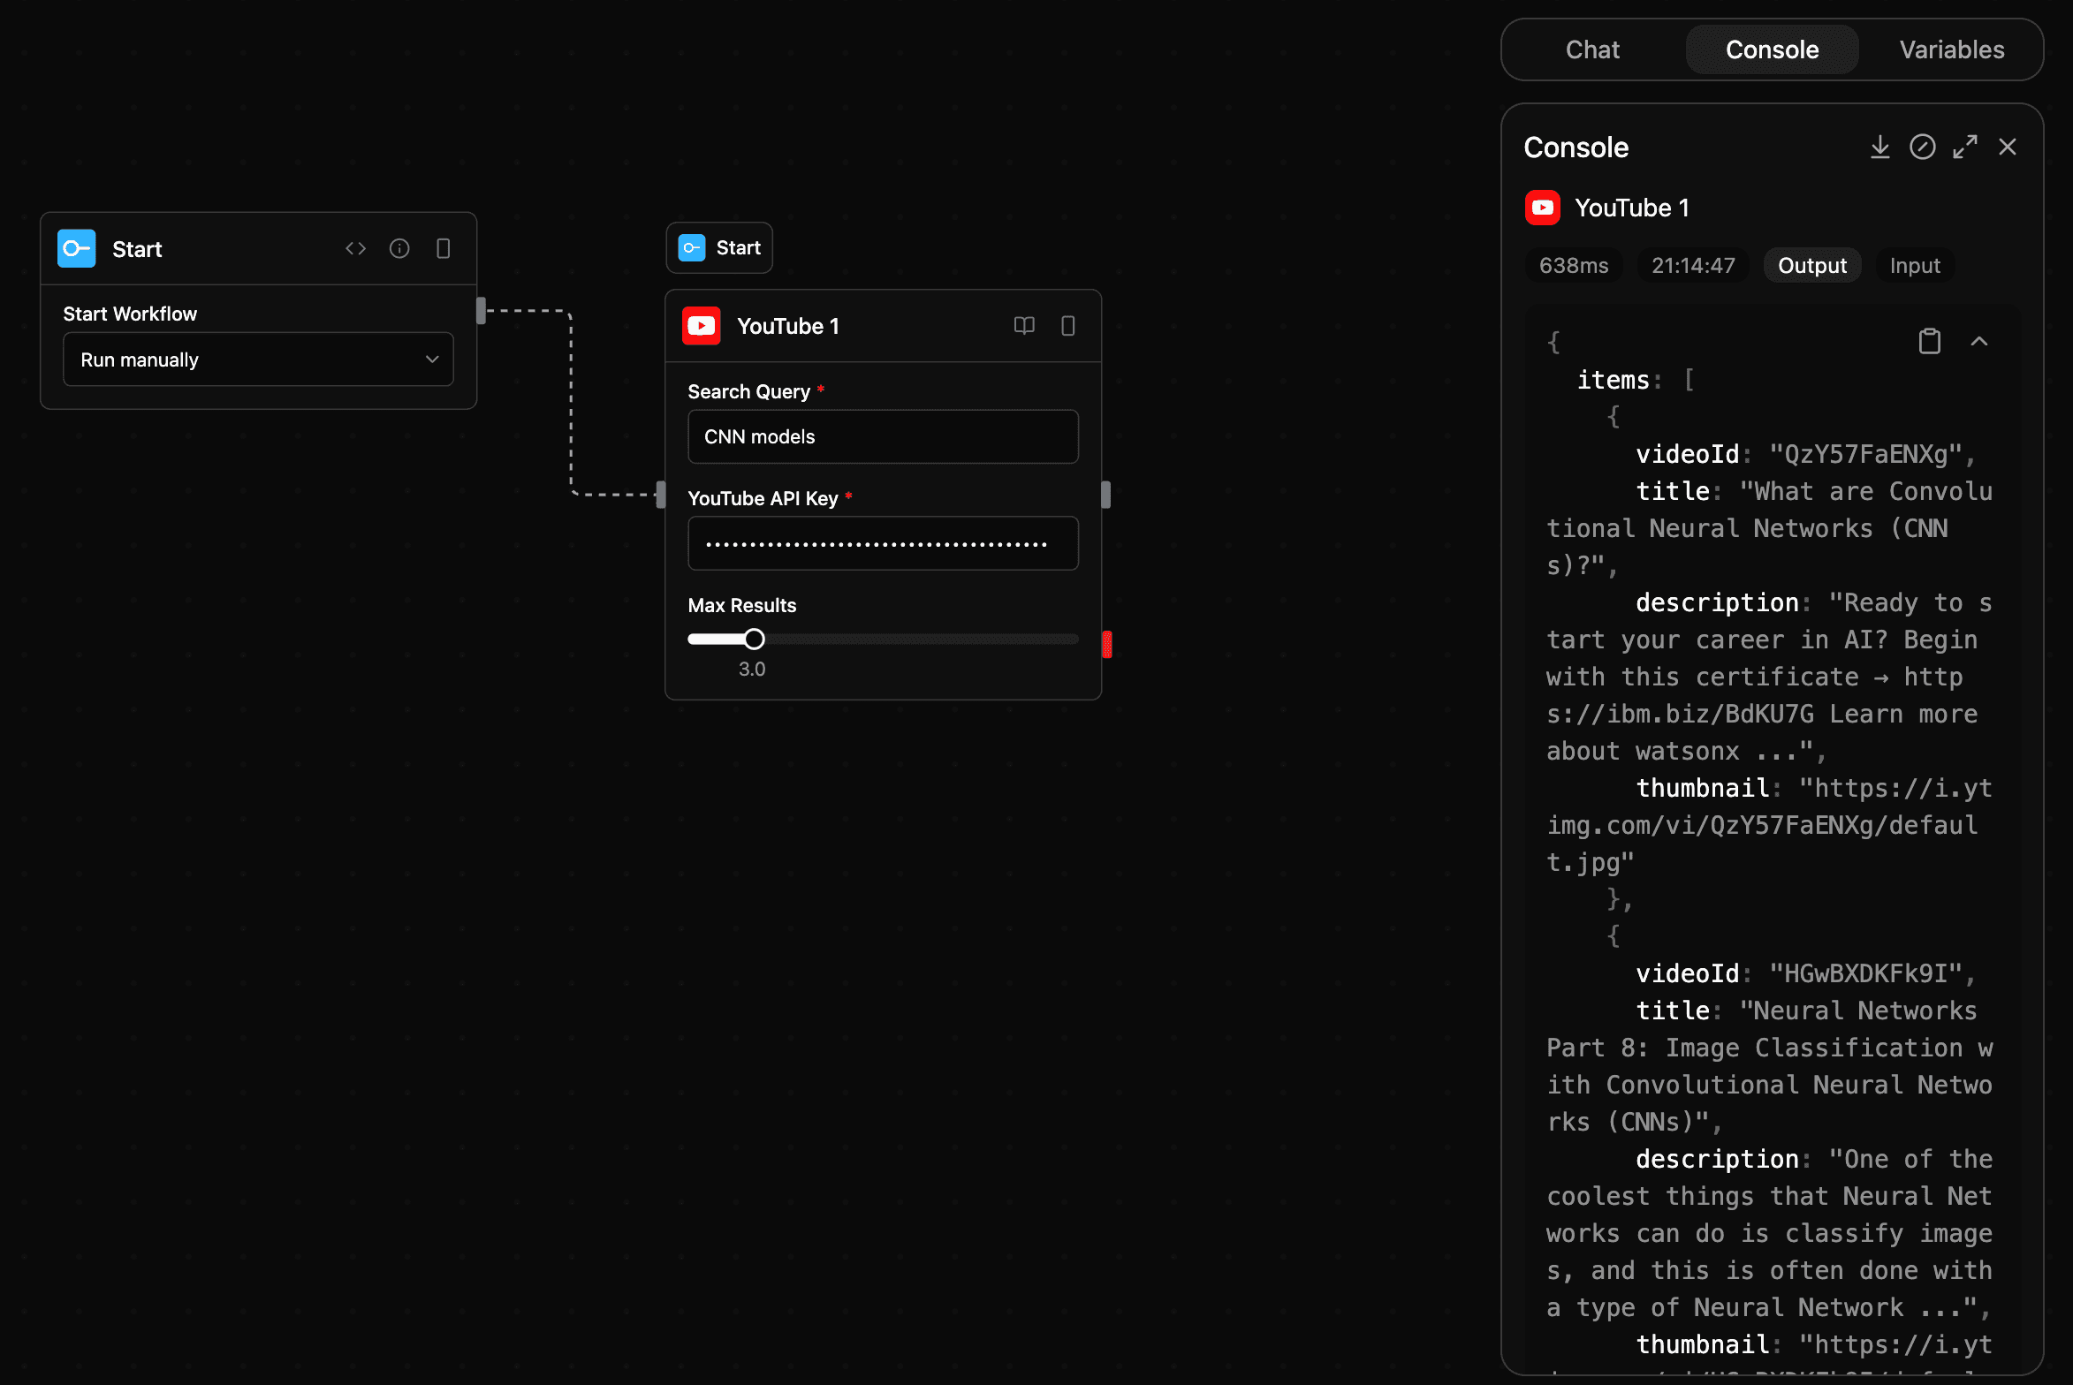Click the 638ms execution time badge
Screen dimensions: 2073x1385
(x=1574, y=265)
